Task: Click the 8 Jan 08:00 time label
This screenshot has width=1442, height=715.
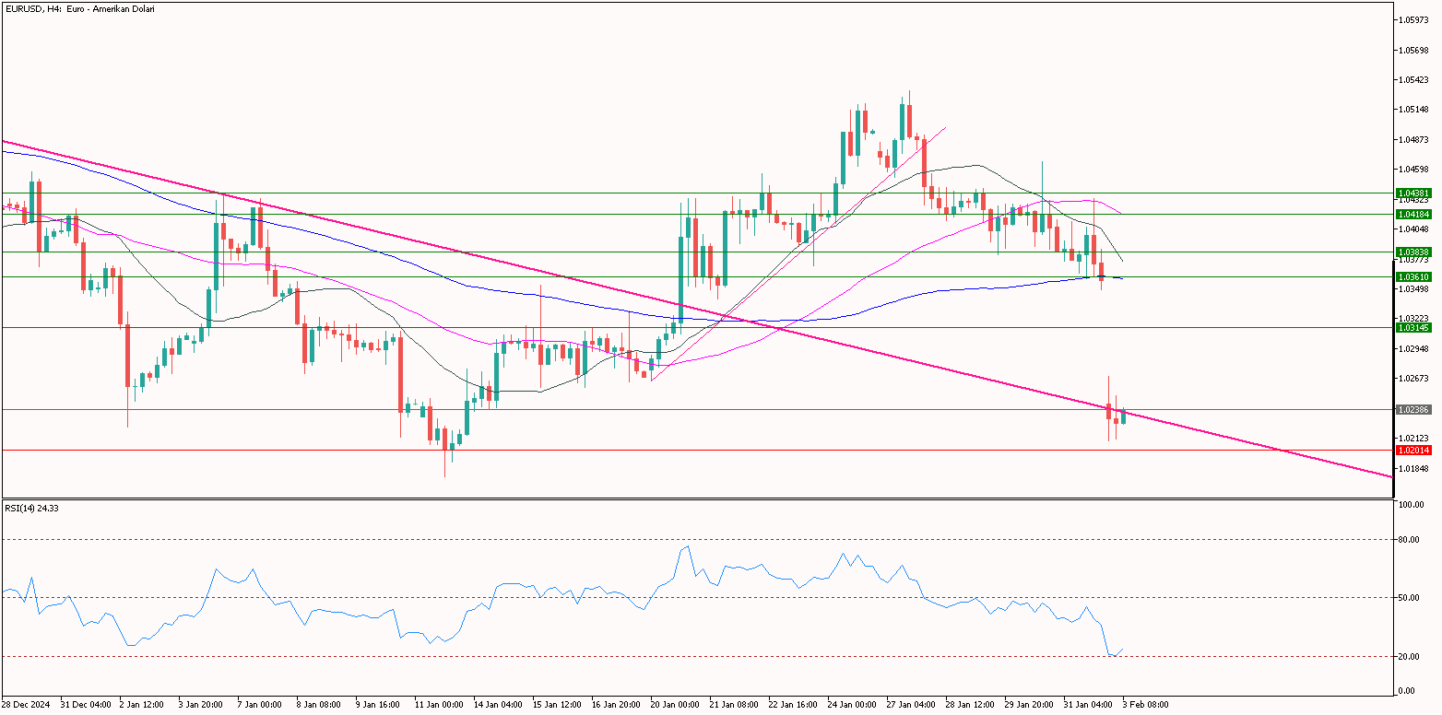Action: [319, 705]
